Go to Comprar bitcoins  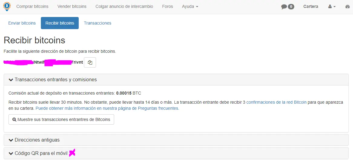point(32,7)
